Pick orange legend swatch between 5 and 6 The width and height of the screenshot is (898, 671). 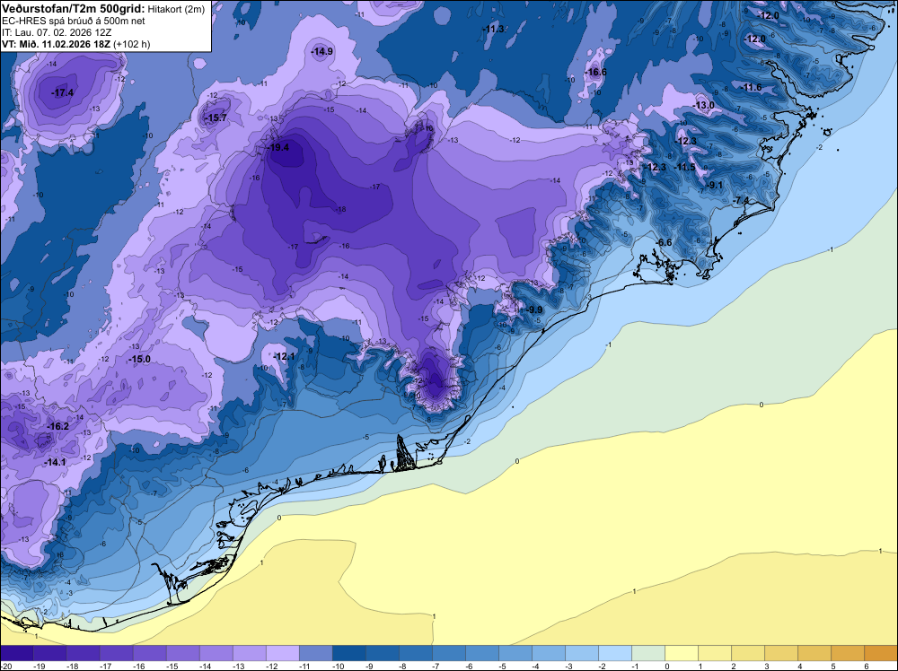pos(848,653)
